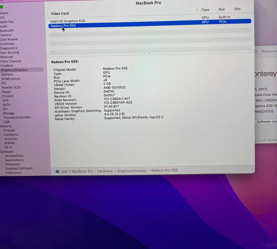Open Apple Pay in the sidebar
Viewport: 277px width, 249px height.
click(7, 22)
